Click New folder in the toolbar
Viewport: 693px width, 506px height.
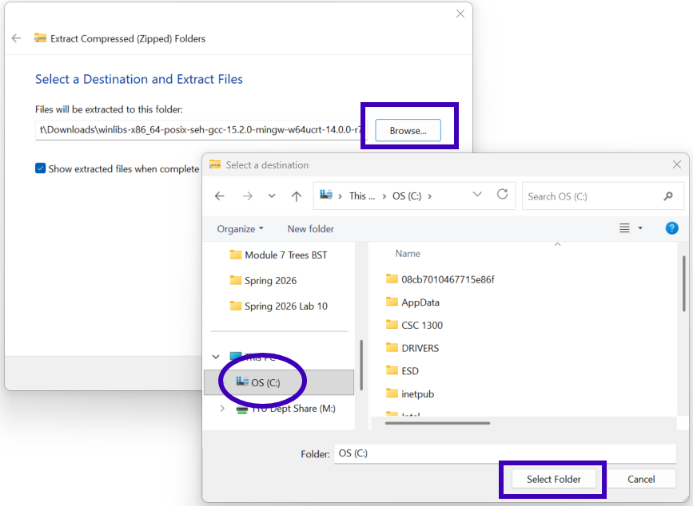[x=310, y=229]
